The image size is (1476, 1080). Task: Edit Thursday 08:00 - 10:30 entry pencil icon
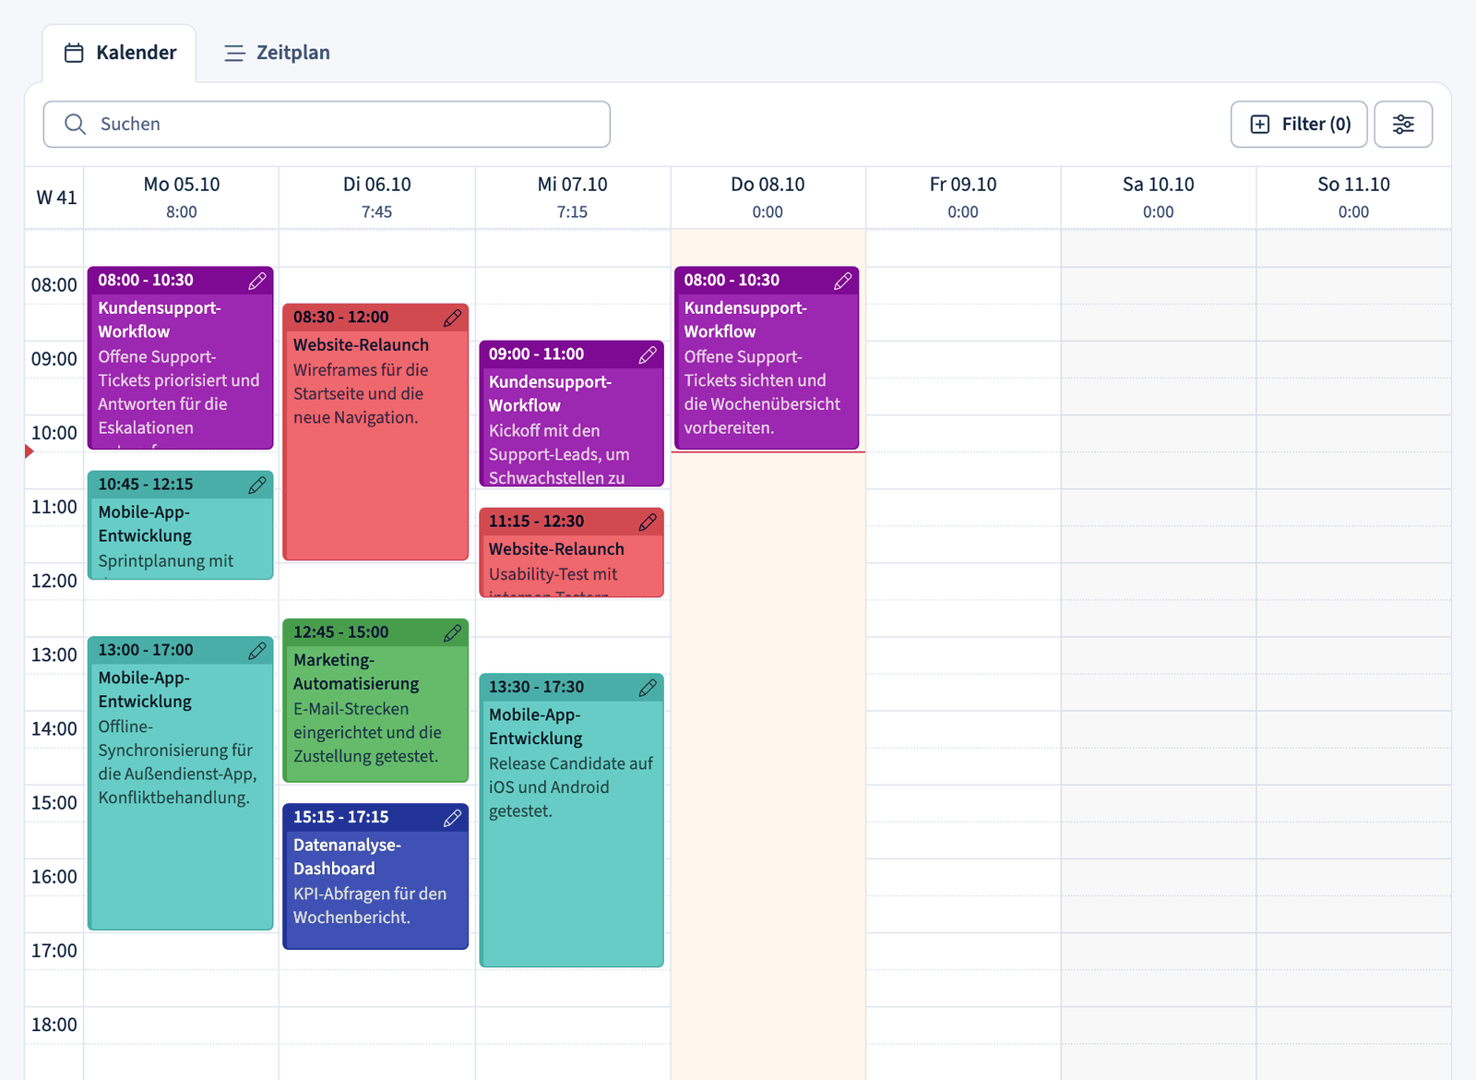tap(842, 281)
